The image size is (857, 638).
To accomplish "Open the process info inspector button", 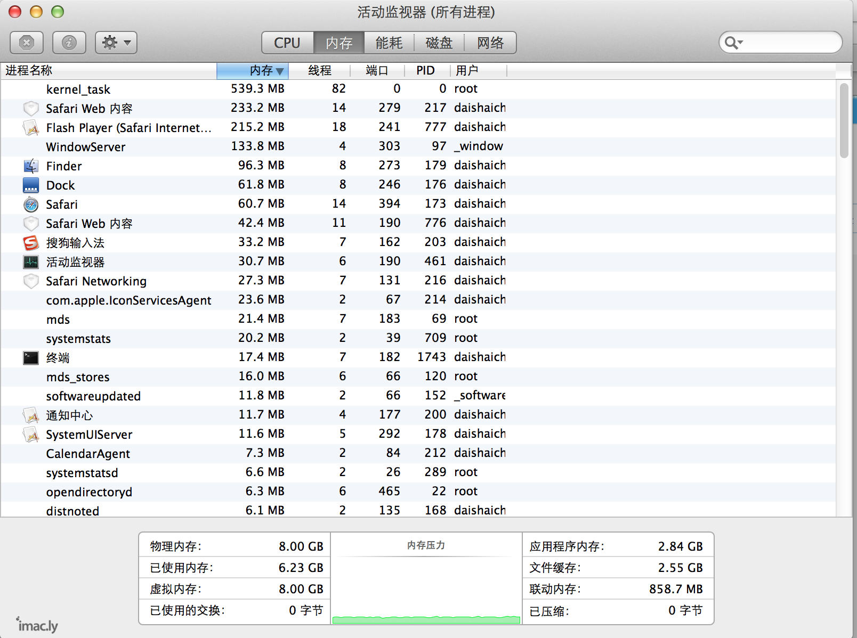I will click(x=69, y=43).
